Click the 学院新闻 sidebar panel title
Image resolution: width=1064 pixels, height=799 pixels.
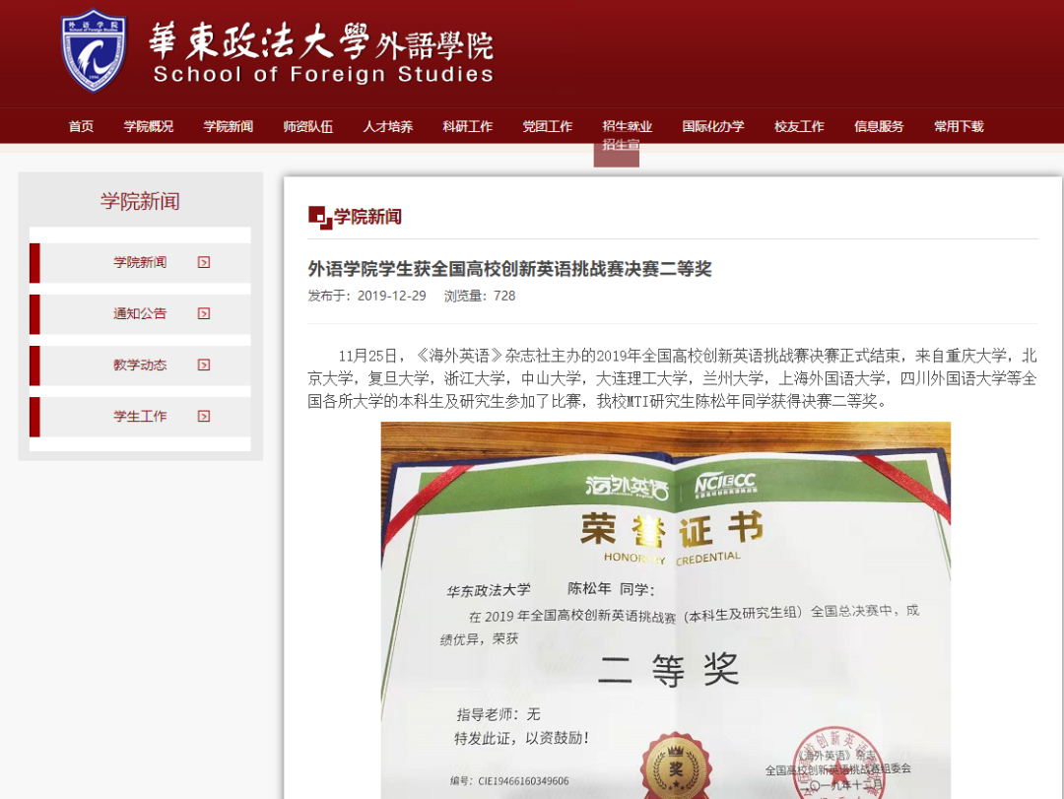(141, 202)
